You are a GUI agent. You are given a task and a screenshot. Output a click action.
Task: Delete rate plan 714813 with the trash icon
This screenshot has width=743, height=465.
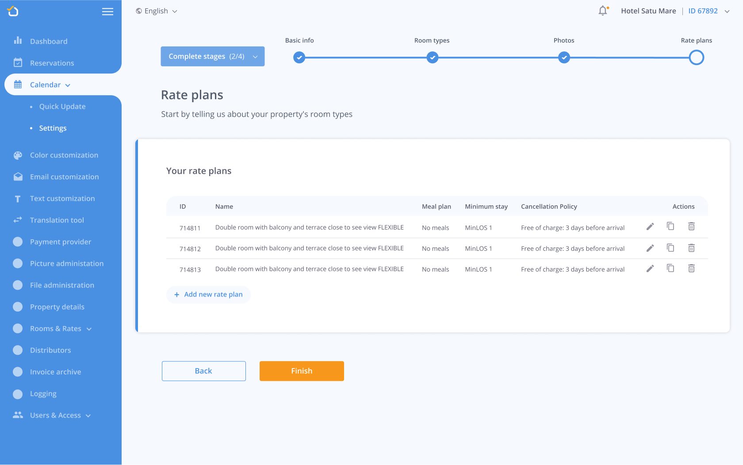(691, 268)
